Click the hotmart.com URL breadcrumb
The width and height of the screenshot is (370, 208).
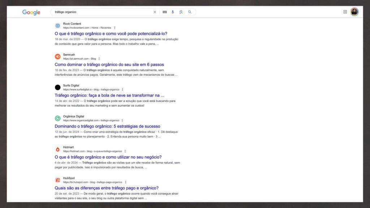92,151
